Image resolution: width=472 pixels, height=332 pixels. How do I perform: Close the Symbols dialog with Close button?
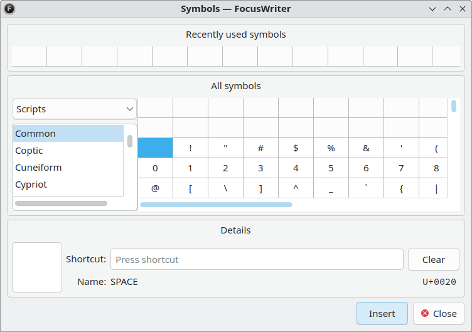click(439, 313)
